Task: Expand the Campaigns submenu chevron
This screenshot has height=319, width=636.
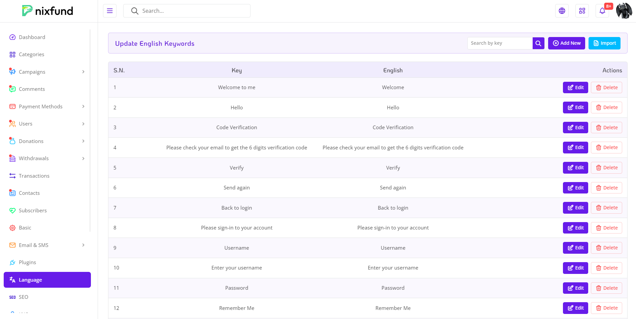Action: tap(83, 72)
